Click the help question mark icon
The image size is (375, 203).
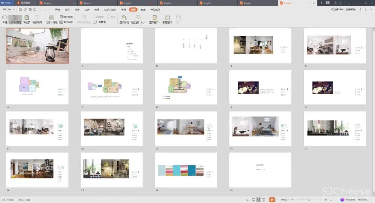pyautogui.click(x=360, y=9)
